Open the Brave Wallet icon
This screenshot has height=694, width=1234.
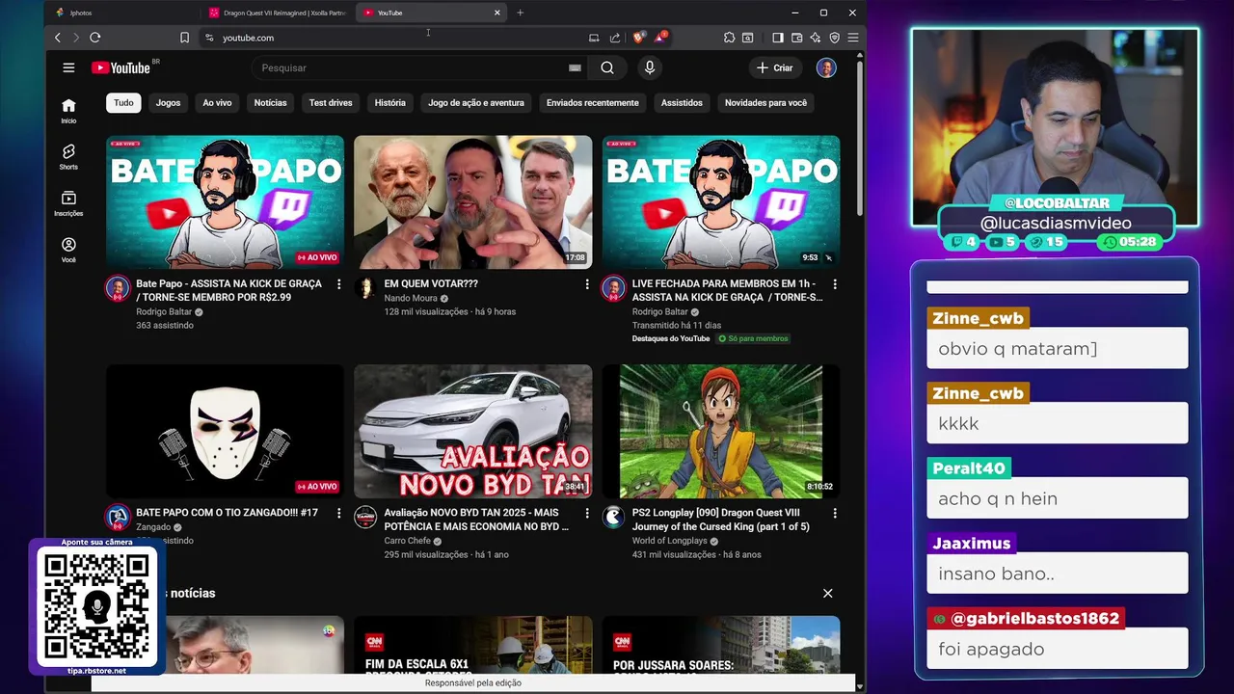pyautogui.click(x=796, y=38)
